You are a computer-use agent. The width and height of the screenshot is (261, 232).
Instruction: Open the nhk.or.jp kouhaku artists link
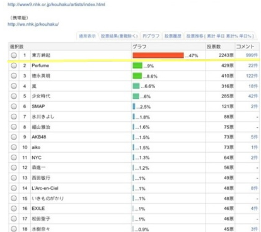[x=56, y=4]
